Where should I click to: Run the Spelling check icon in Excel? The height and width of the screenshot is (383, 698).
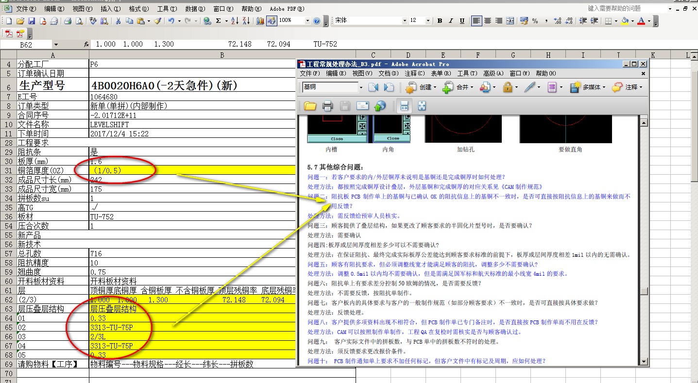(x=93, y=21)
